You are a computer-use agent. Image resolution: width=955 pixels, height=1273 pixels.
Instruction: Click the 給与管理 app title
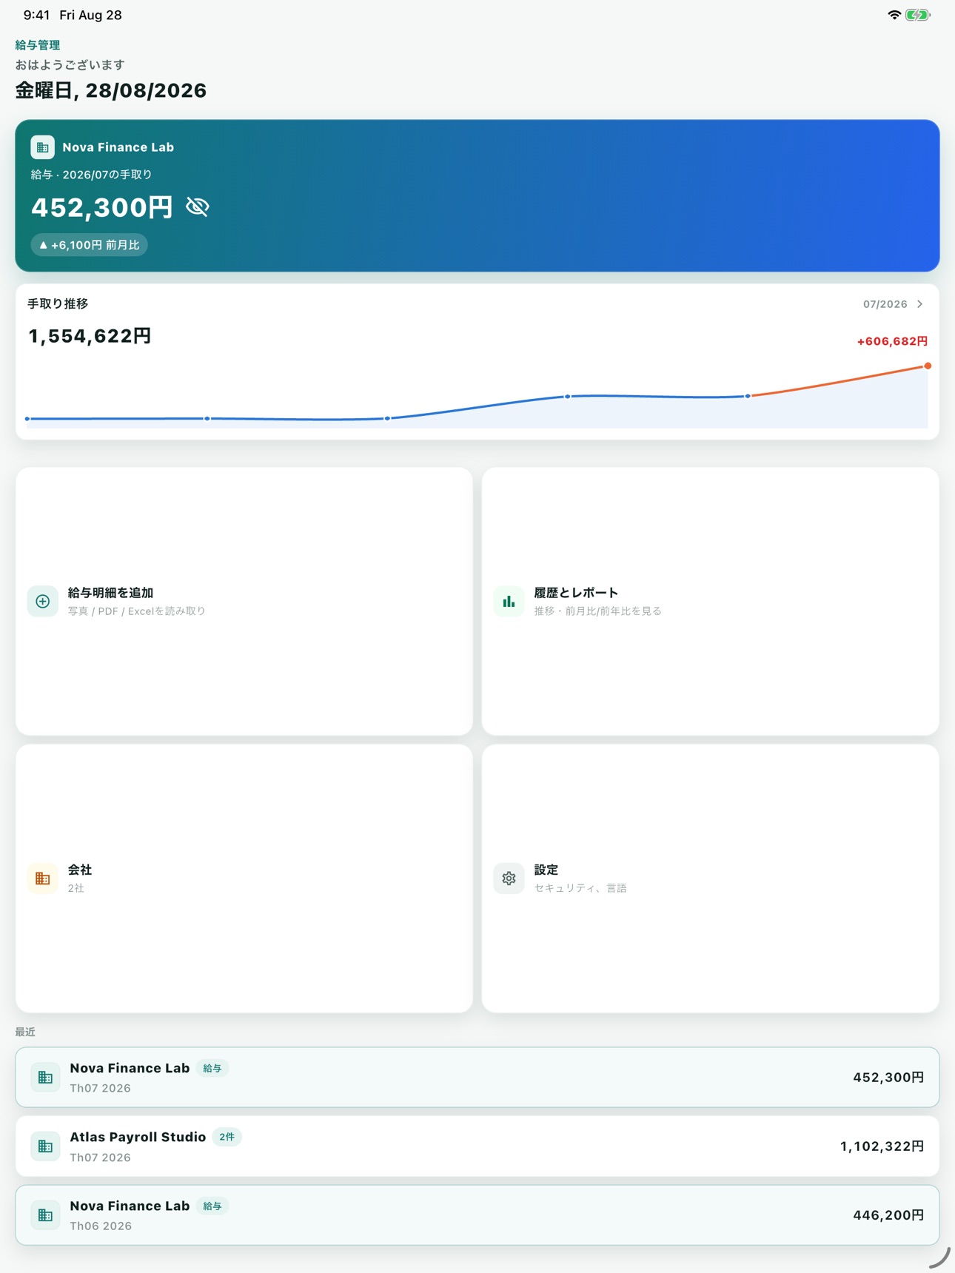(x=38, y=45)
